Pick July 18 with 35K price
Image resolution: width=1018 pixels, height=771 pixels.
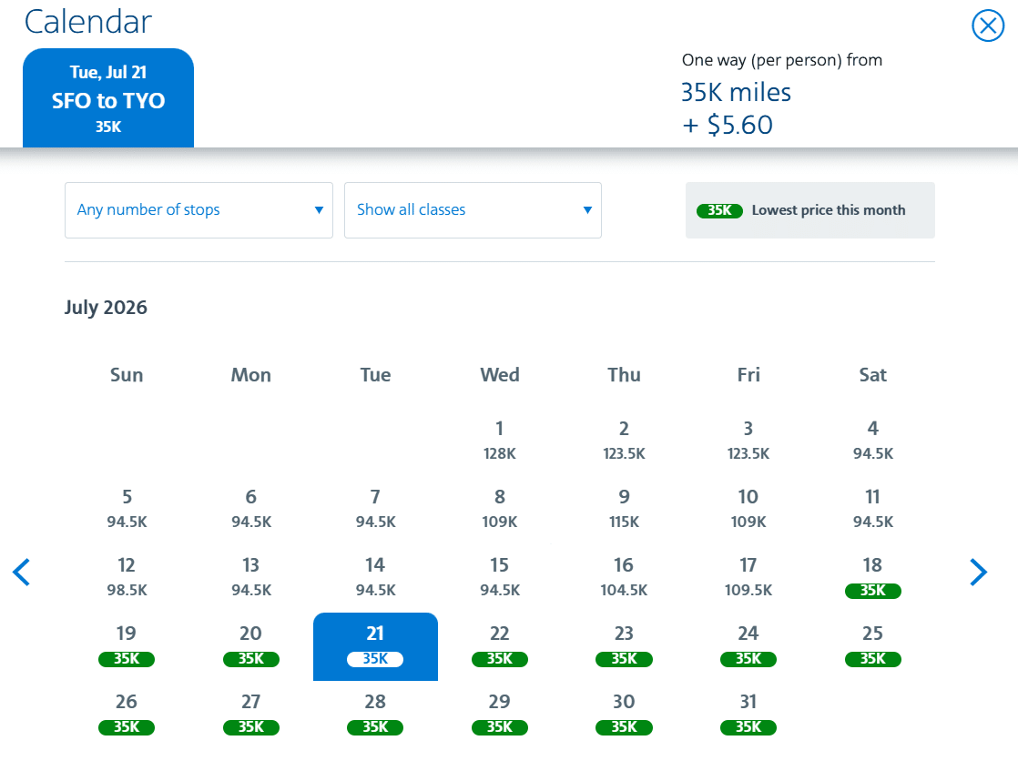coord(872,577)
